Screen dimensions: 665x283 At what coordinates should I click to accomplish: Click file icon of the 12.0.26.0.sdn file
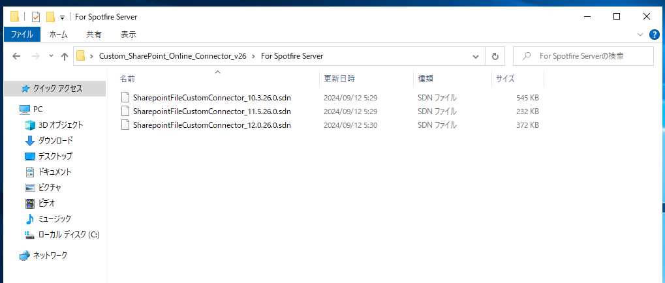pyautogui.click(x=125, y=125)
